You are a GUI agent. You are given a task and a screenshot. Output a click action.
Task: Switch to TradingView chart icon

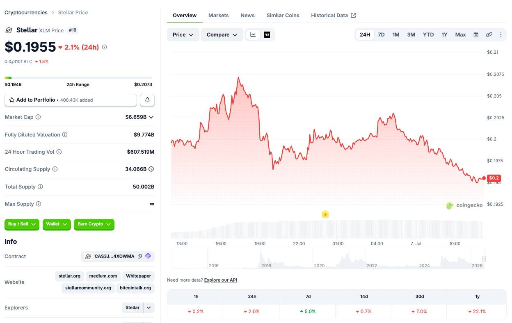pos(267,35)
